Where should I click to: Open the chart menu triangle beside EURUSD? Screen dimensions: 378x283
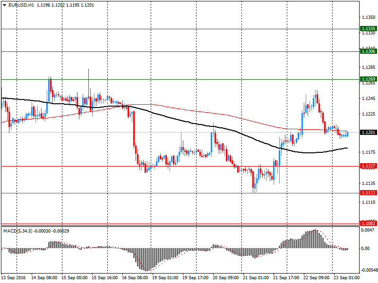pos(5,5)
